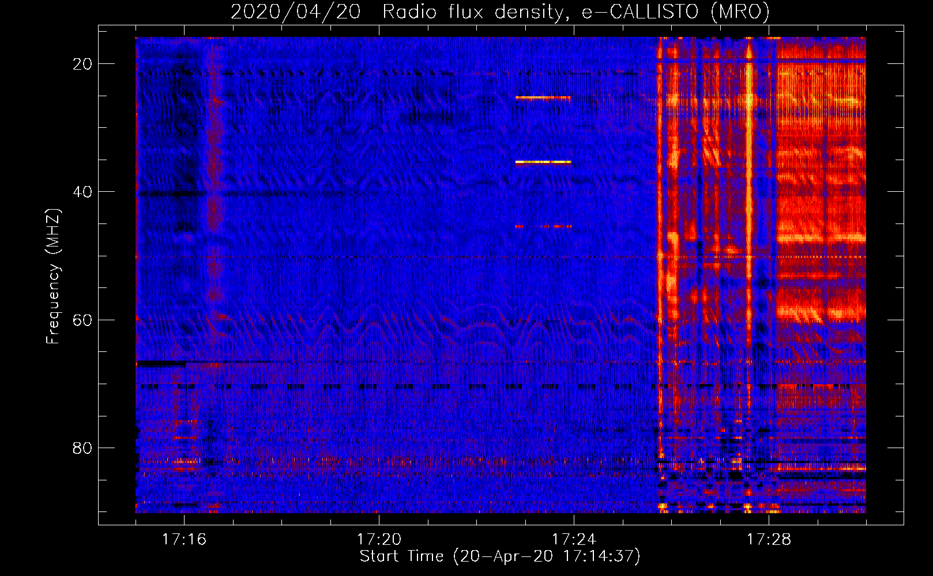Click the X-axis label "Start Time (20-Apr-20 17:14:37)"

[x=500, y=556]
